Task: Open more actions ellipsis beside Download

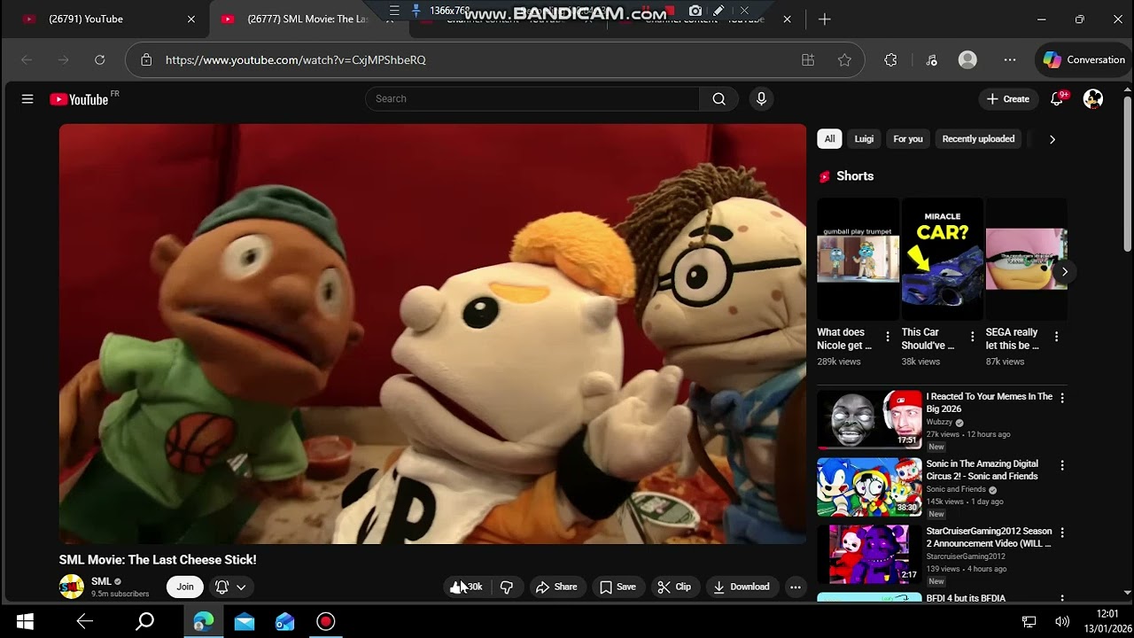Action: coord(796,587)
